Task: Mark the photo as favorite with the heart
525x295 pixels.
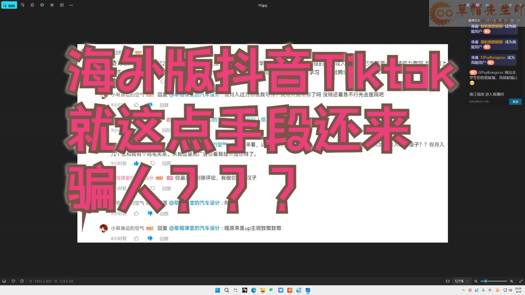Action: point(13,281)
